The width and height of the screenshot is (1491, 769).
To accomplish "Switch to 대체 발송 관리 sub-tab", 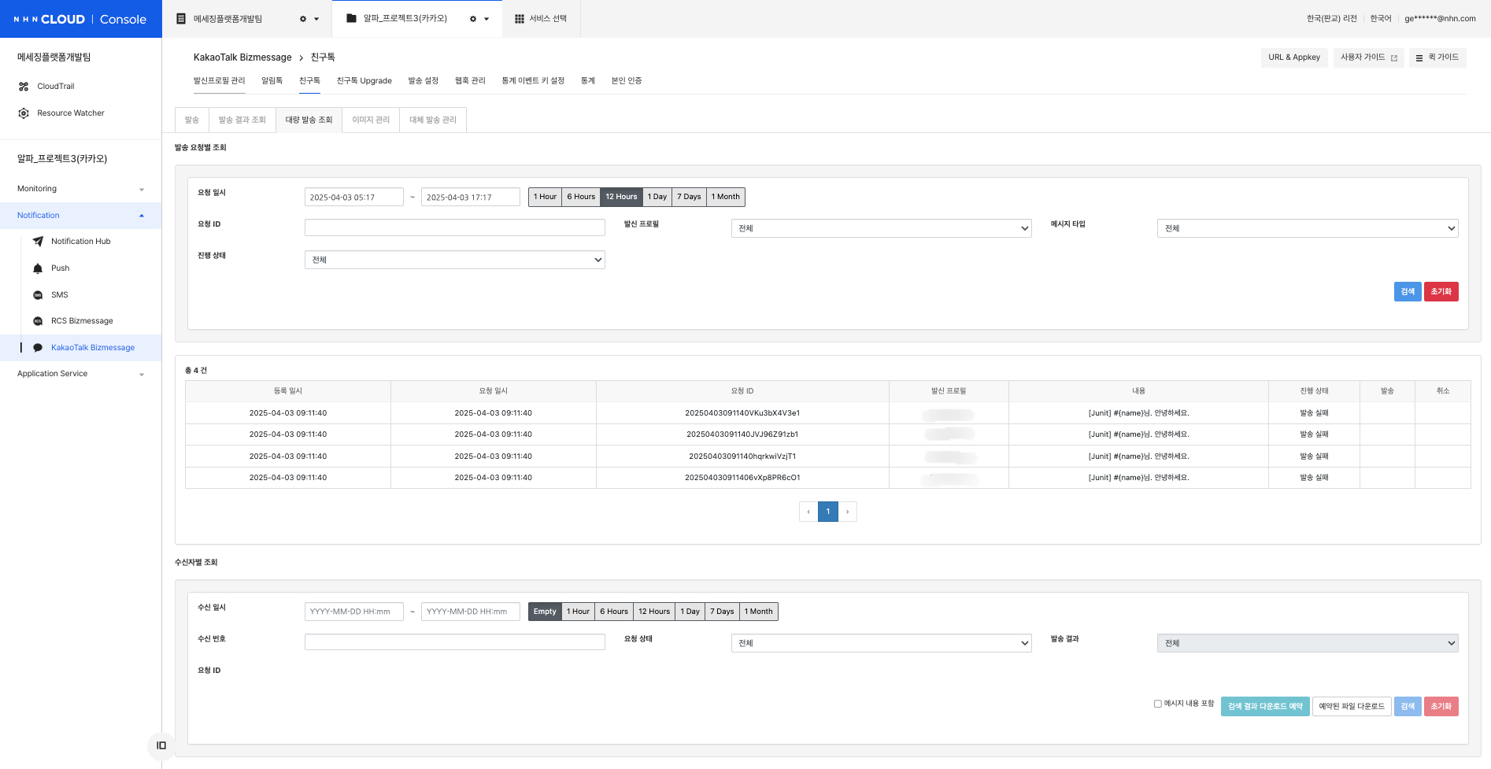I will [433, 120].
